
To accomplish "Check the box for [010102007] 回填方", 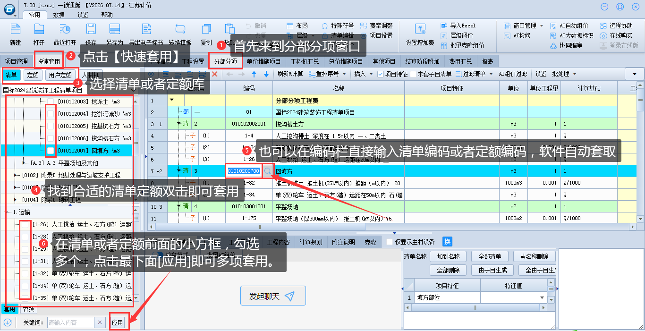I will pyautogui.click(x=51, y=151).
